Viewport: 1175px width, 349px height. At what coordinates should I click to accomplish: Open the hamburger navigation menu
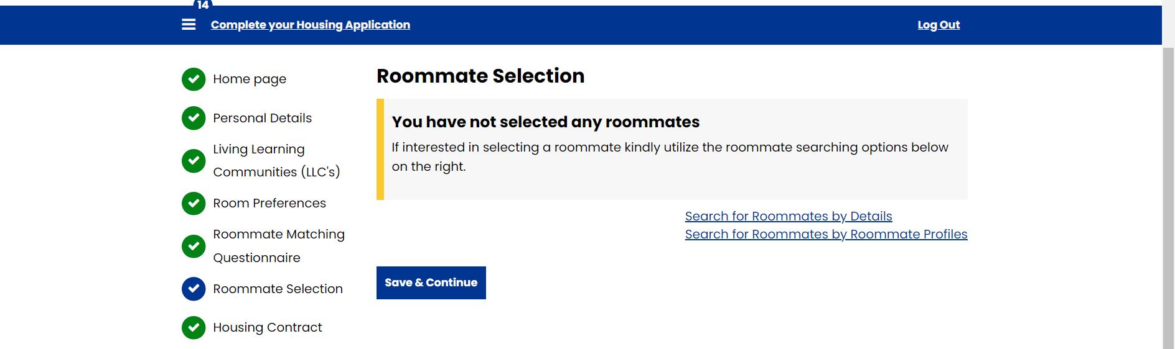(189, 25)
